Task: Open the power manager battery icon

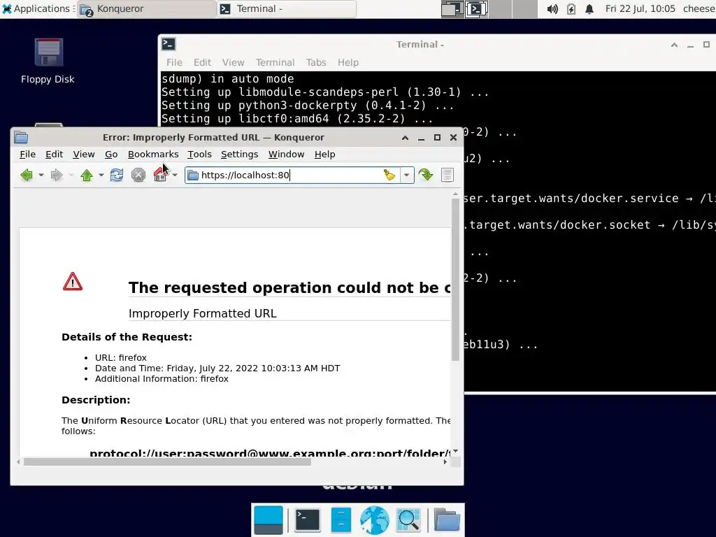Action: tap(571, 8)
